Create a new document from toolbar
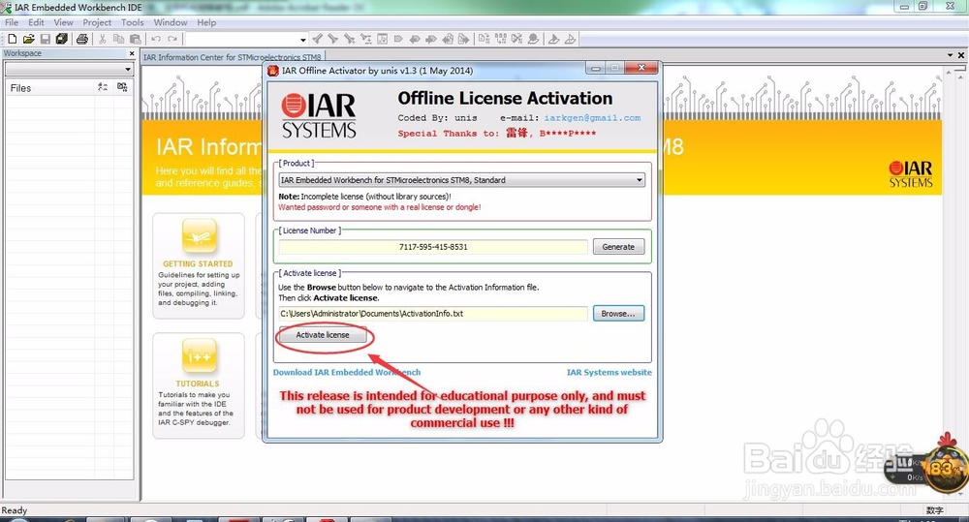 (13, 39)
